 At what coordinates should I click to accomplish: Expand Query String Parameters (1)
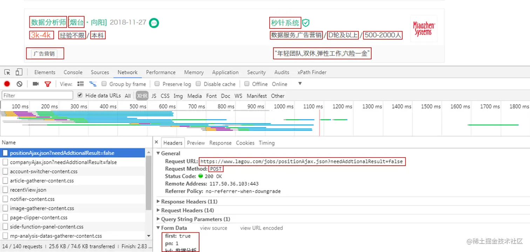[158, 219]
